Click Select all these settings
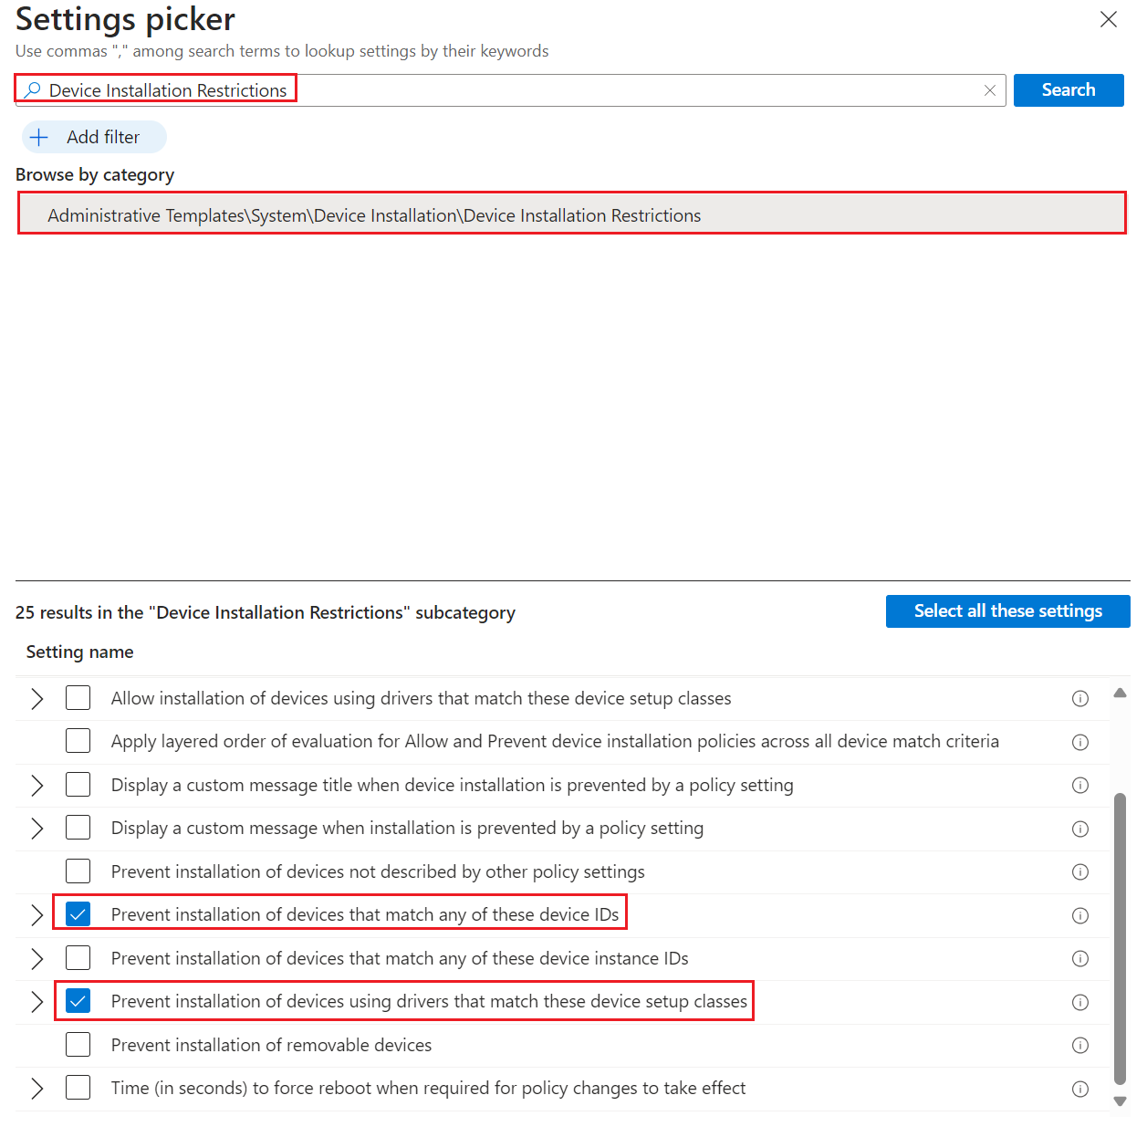The height and width of the screenshot is (1137, 1147). pyautogui.click(x=1008, y=611)
